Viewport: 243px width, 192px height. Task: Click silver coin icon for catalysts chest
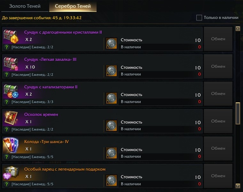coord(111,98)
